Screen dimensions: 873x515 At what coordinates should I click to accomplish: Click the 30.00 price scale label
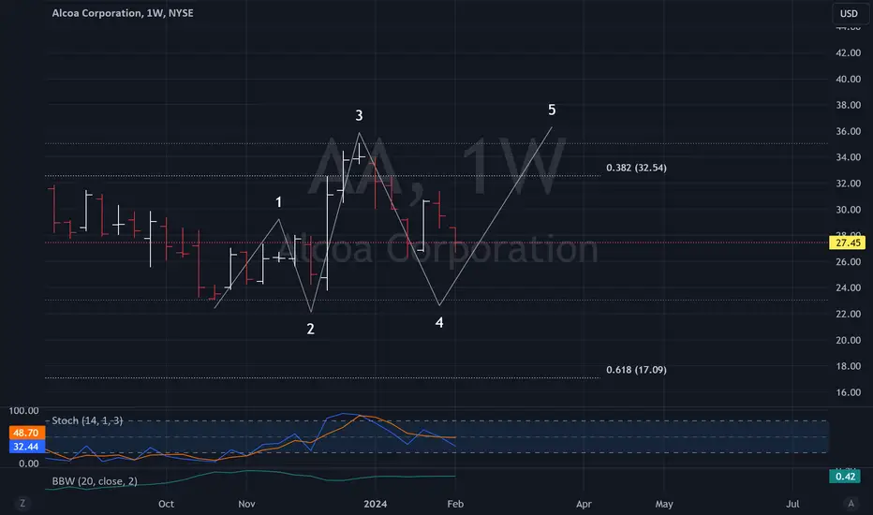(x=848, y=210)
